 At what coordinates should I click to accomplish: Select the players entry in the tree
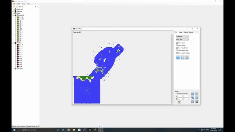click(19, 11)
